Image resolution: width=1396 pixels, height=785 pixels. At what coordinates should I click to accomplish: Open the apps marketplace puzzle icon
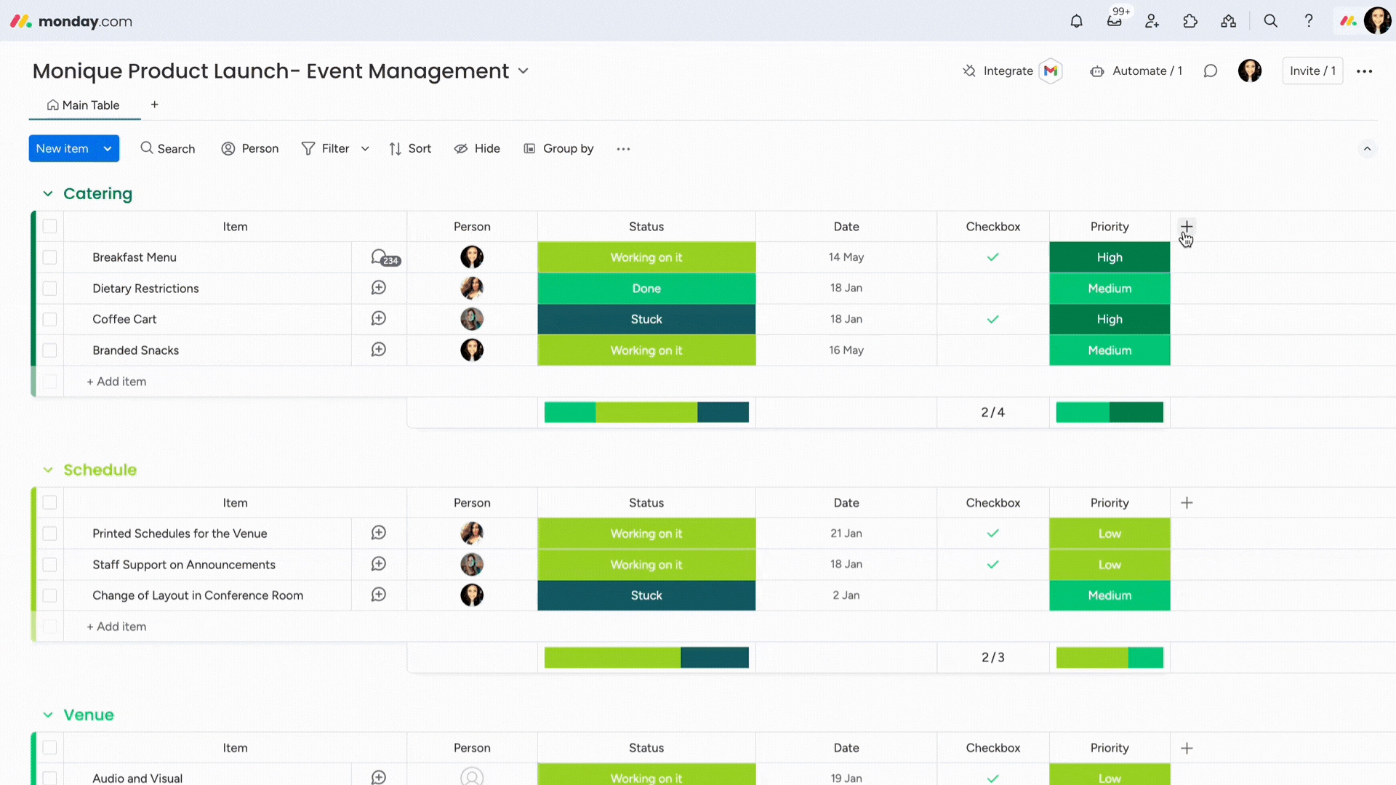point(1190,21)
